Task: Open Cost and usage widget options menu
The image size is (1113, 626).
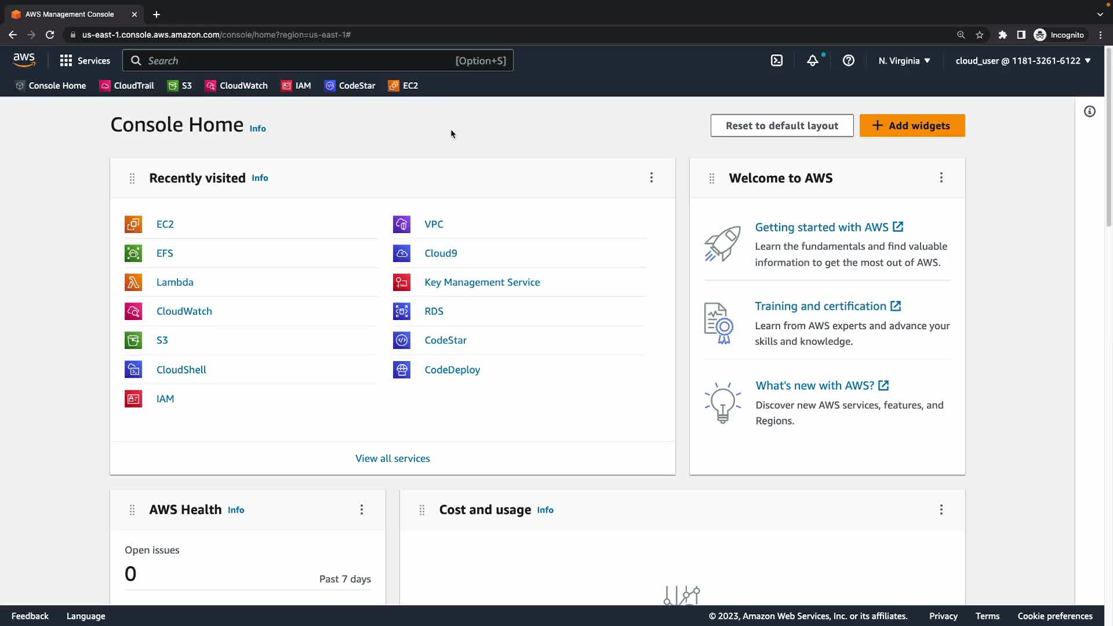Action: tap(941, 509)
